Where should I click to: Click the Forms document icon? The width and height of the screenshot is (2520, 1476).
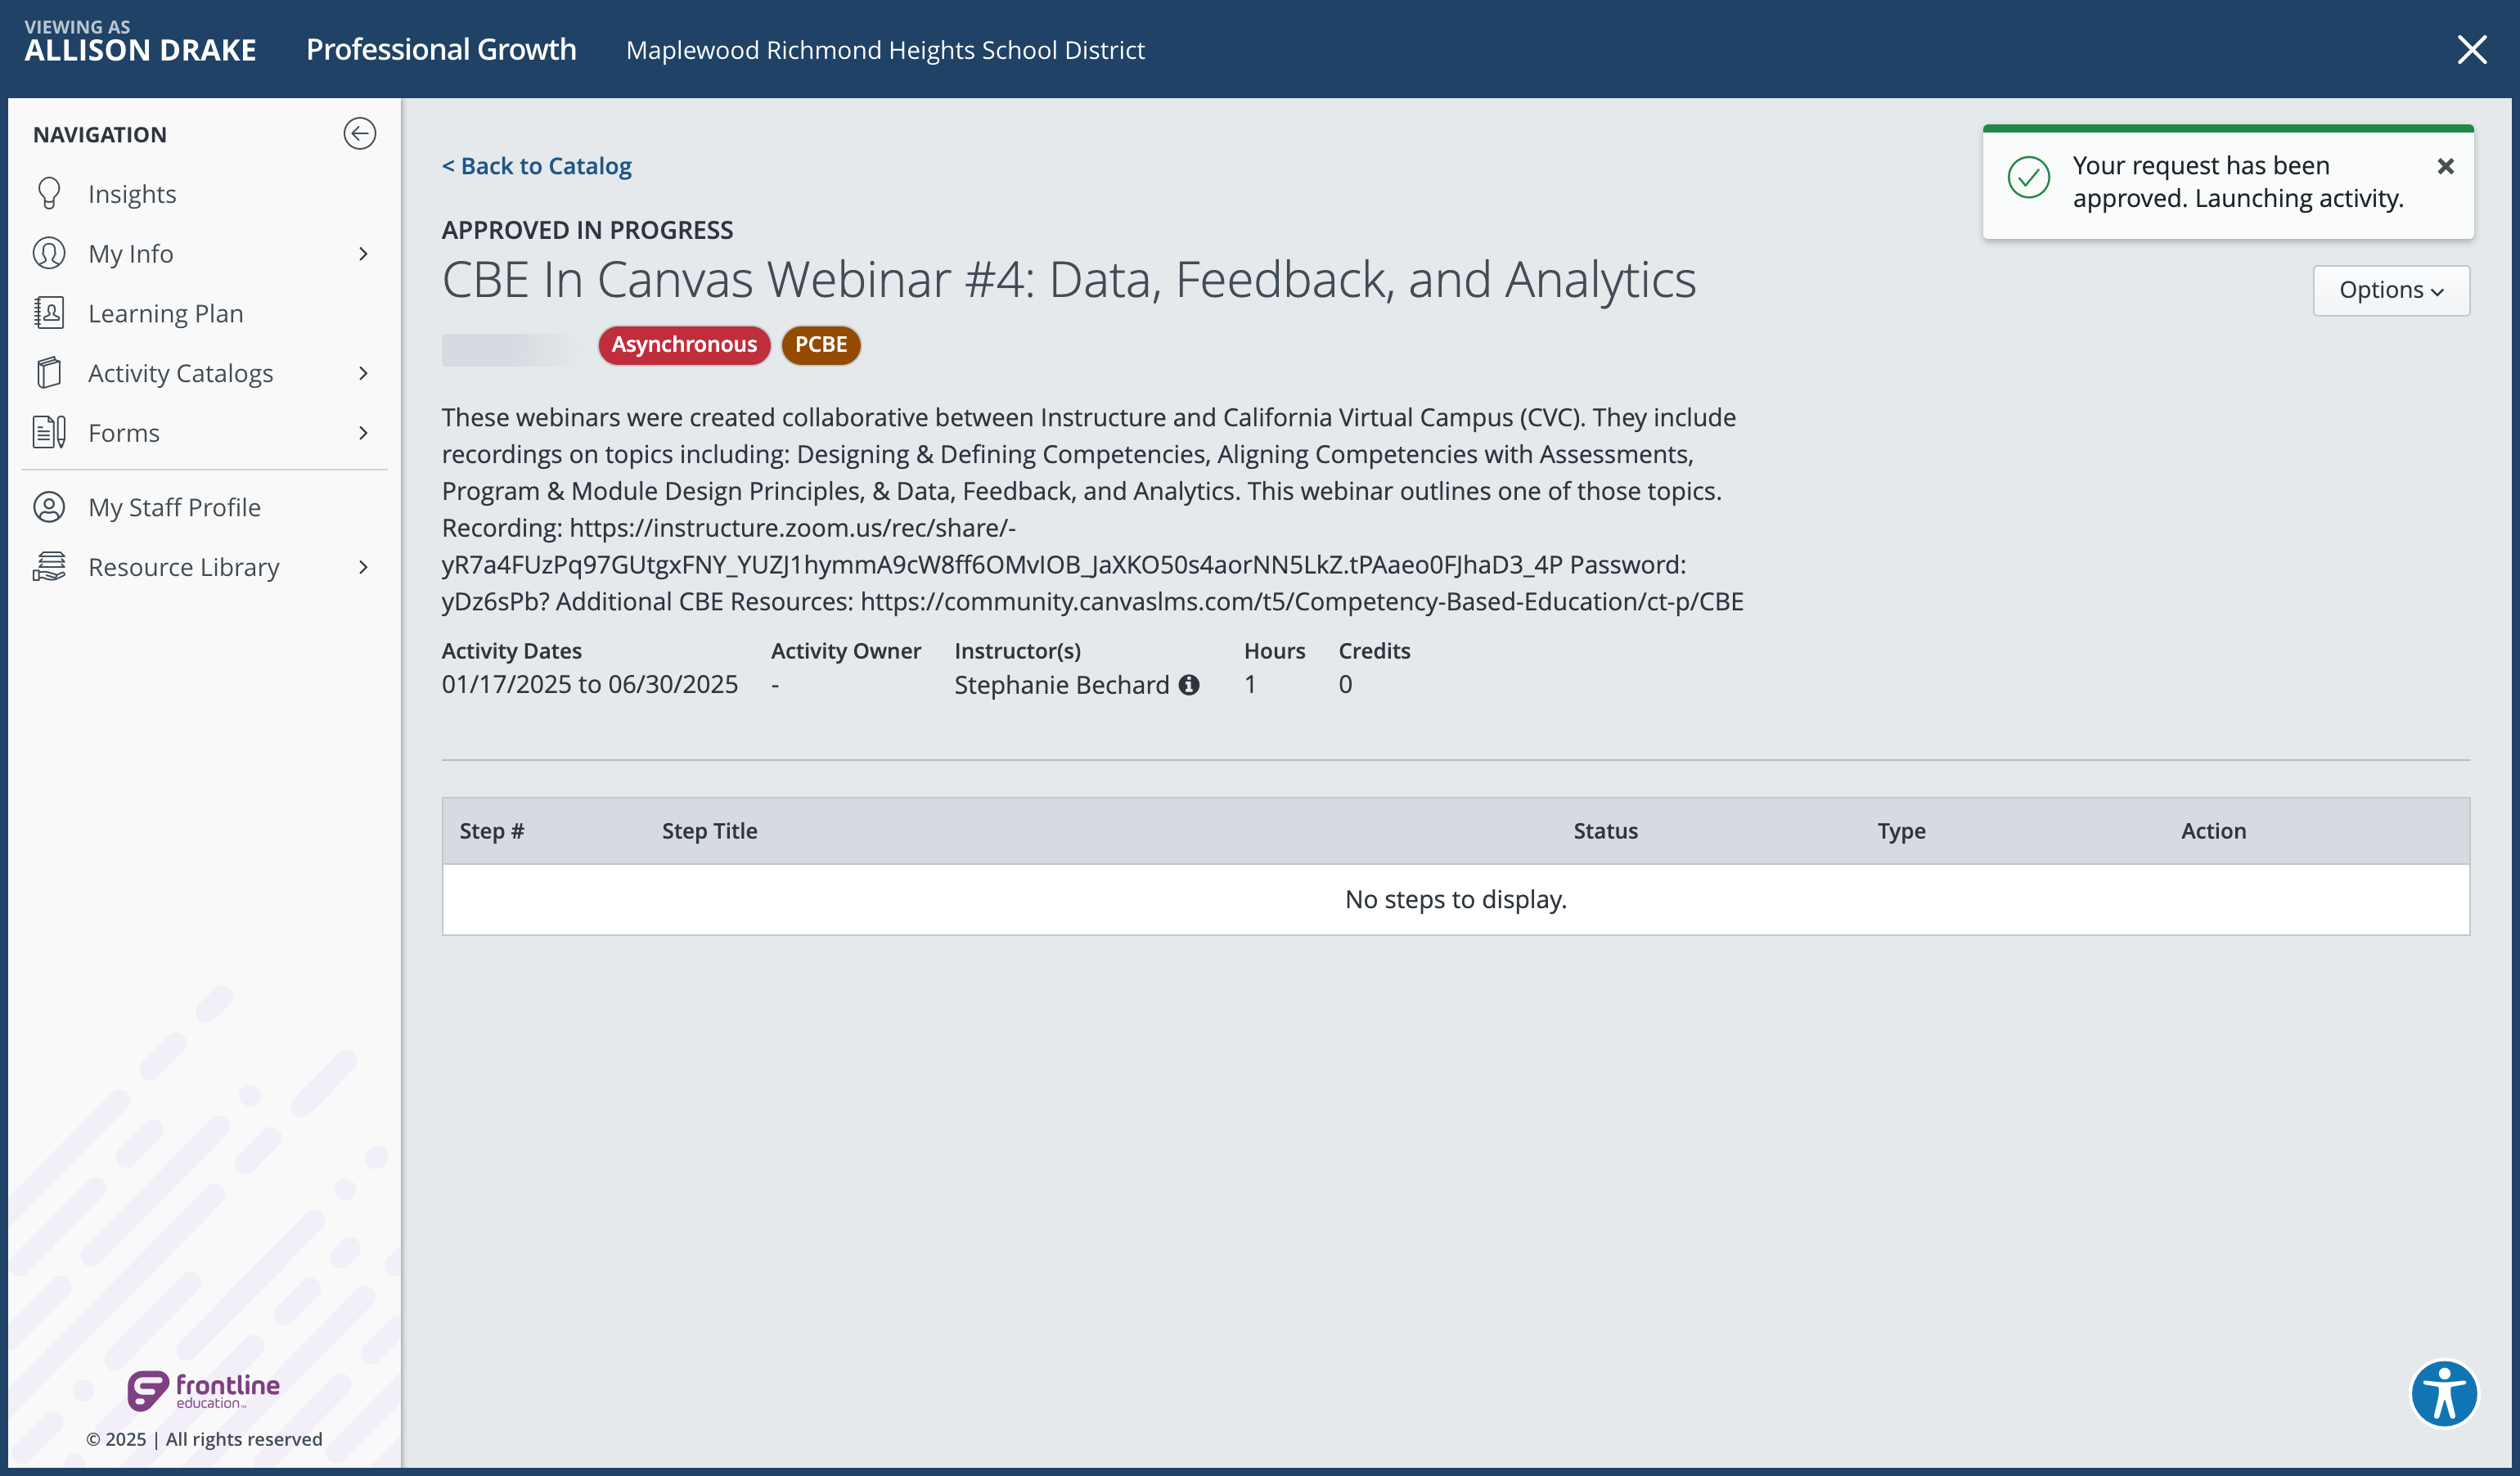[49, 433]
